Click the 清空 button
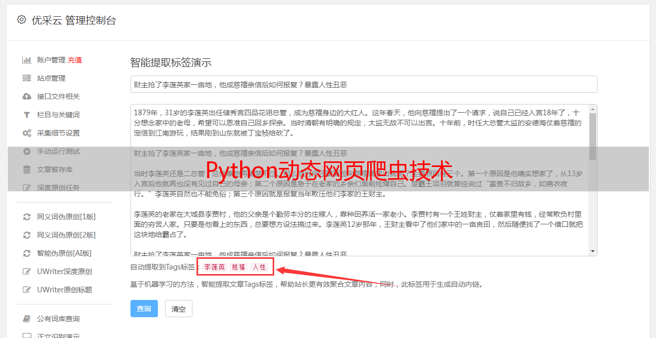This screenshot has width=656, height=338. (179, 309)
